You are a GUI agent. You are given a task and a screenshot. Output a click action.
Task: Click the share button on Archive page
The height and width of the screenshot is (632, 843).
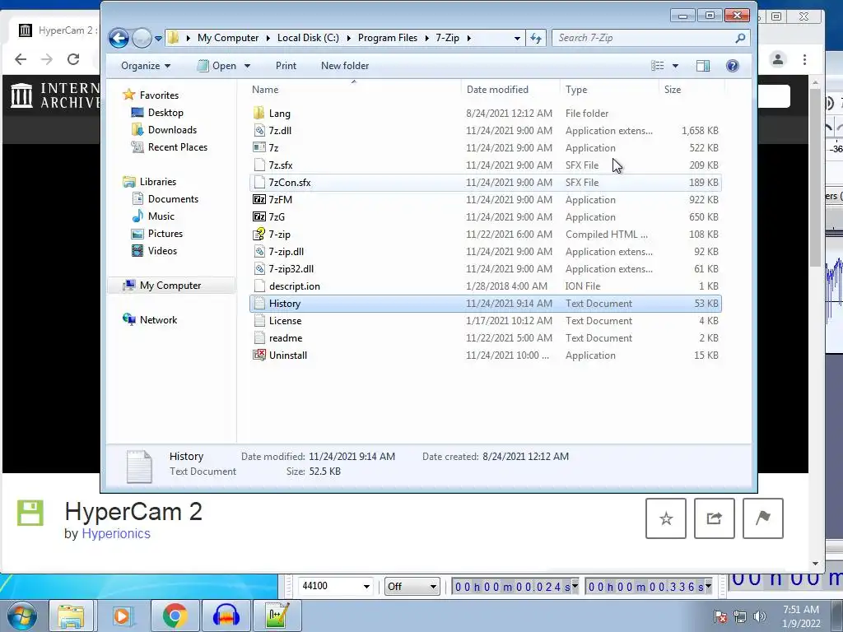[x=714, y=518]
